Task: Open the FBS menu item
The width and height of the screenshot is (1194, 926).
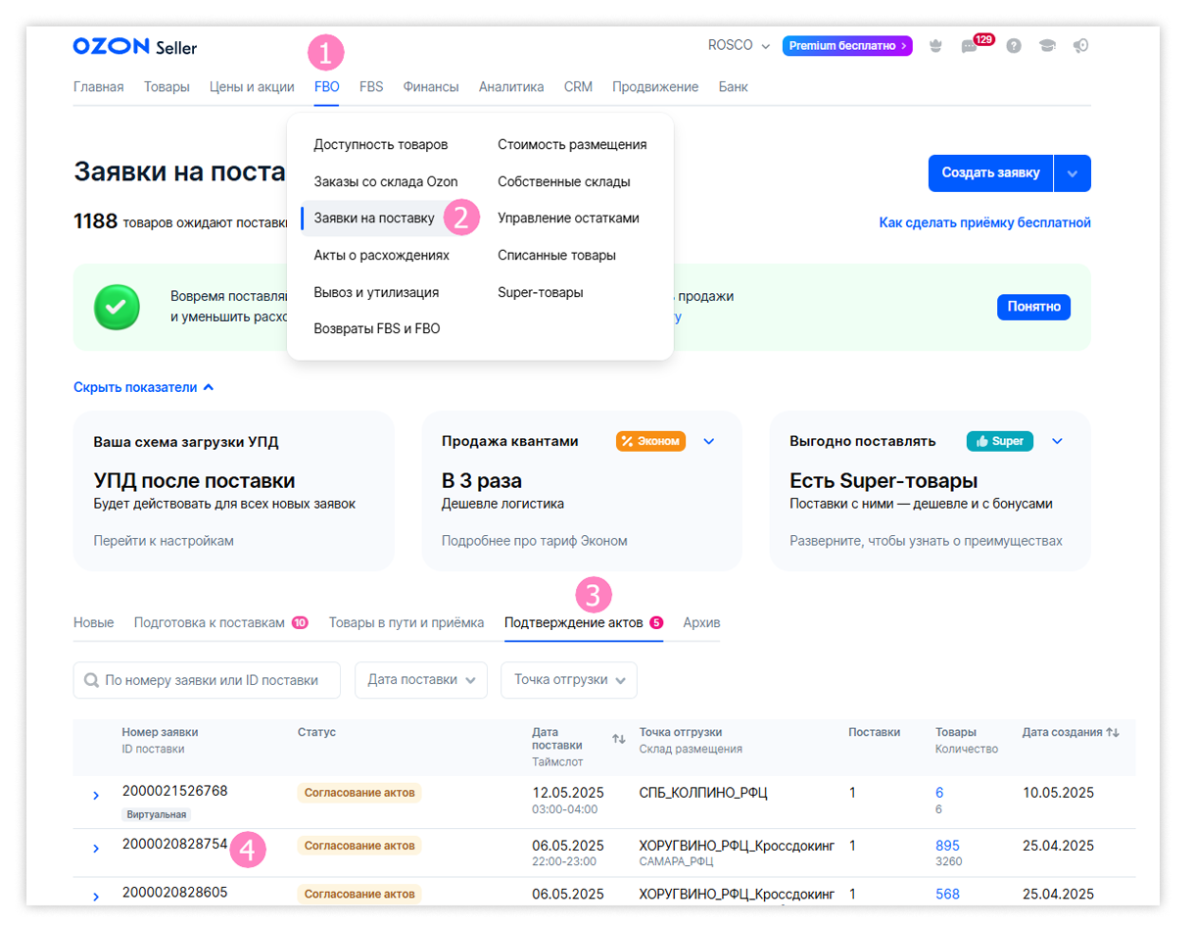Action: pyautogui.click(x=371, y=86)
